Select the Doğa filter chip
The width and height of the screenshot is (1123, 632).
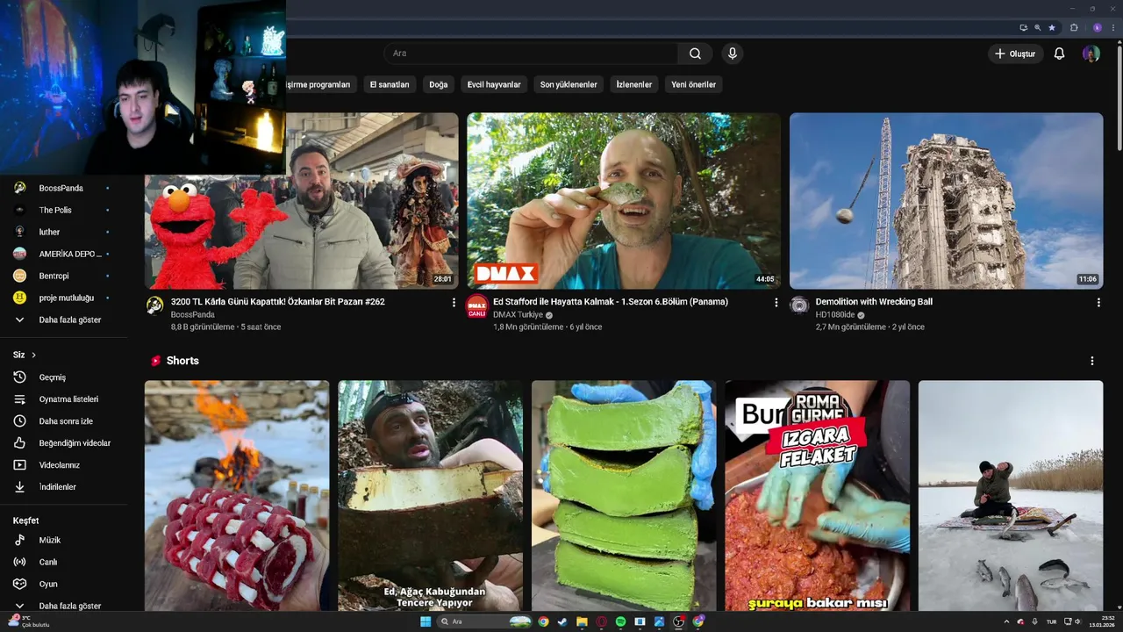point(438,84)
